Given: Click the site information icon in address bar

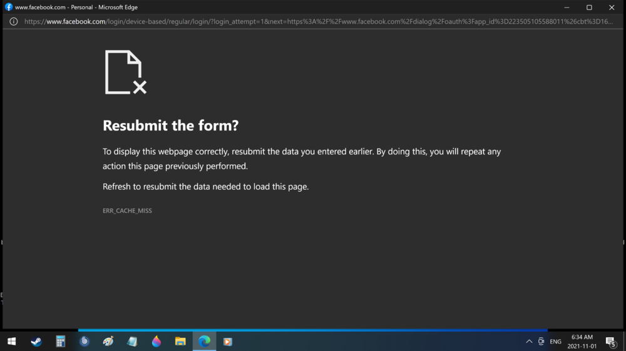Looking at the screenshot, I should click(x=13, y=21).
